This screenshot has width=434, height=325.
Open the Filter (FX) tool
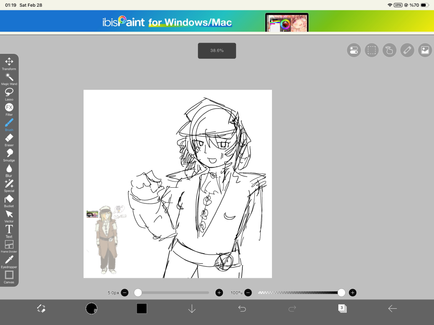pyautogui.click(x=9, y=108)
